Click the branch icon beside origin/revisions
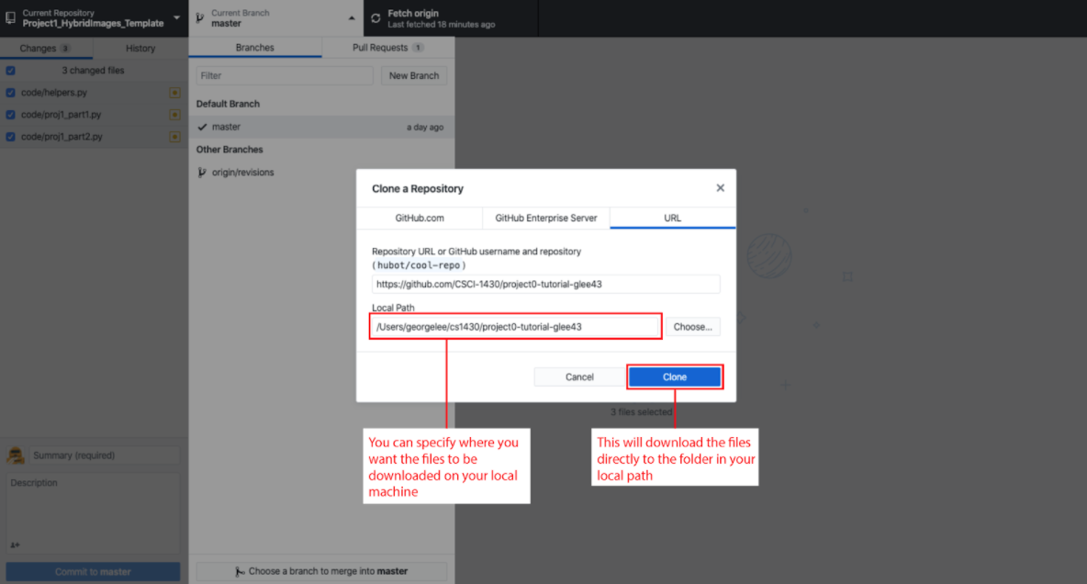1087x584 pixels. (202, 172)
